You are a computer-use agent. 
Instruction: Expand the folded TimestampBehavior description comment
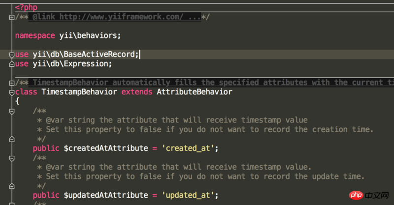coord(12,83)
